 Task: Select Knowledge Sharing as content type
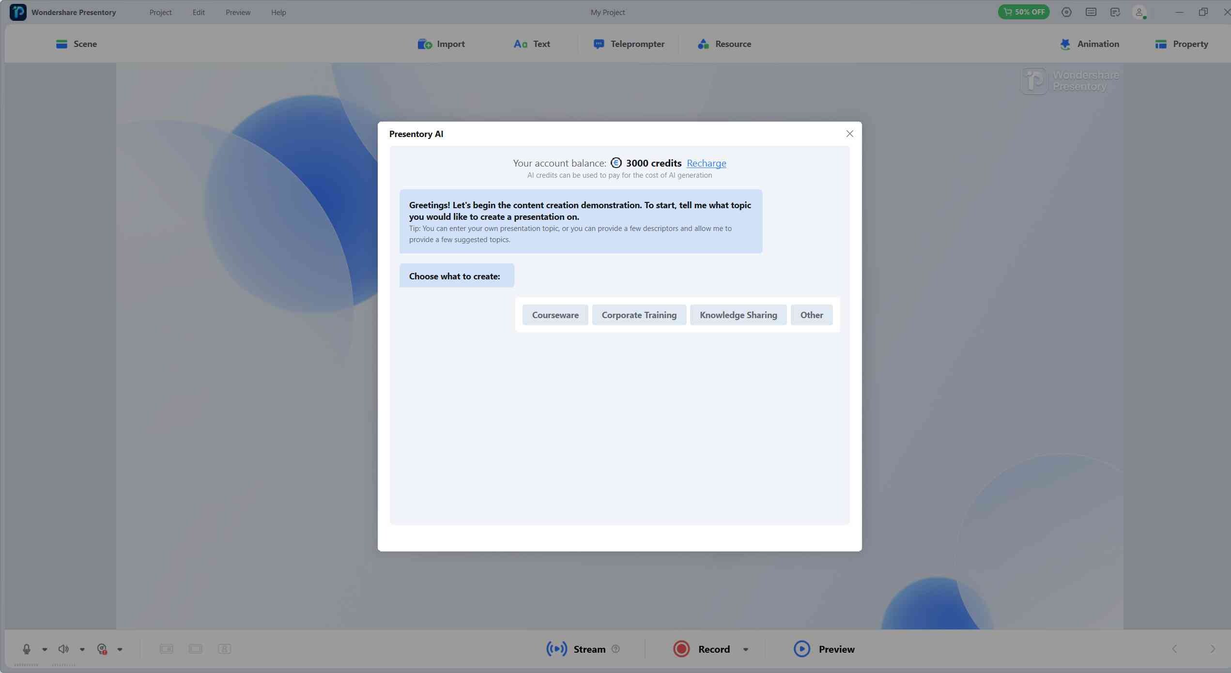point(738,315)
